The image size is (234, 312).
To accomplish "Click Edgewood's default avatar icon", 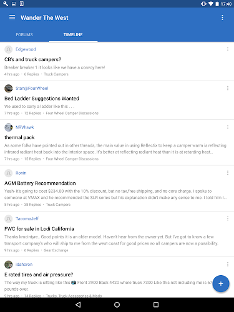I will pyautogui.click(x=9, y=49).
